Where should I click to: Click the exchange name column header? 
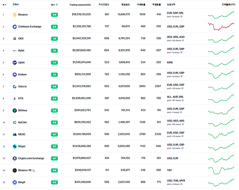16,4
